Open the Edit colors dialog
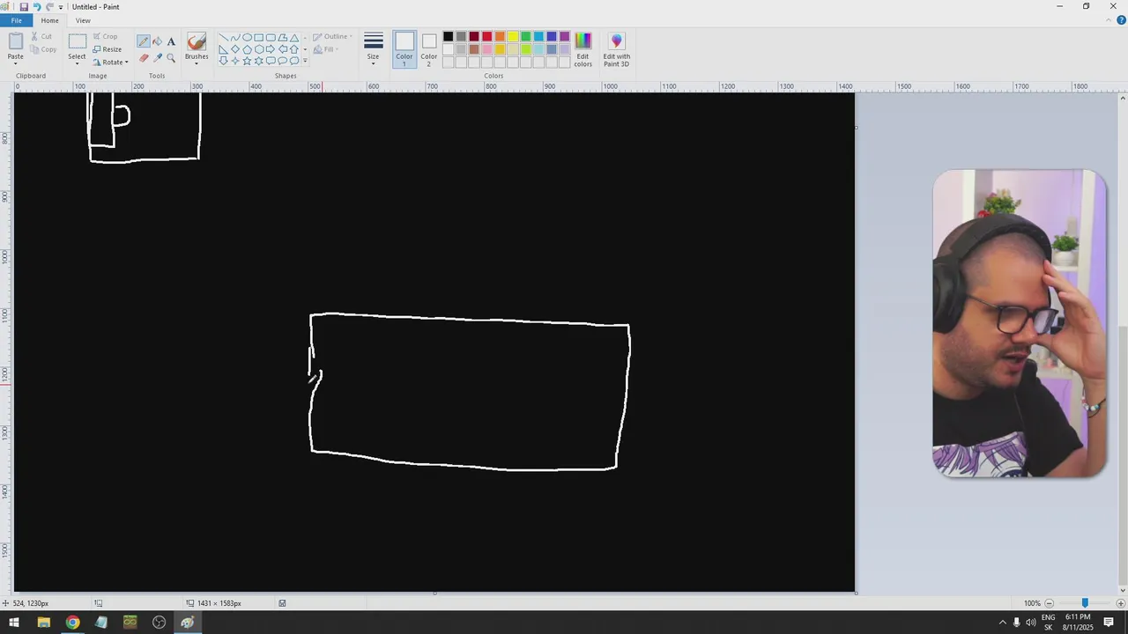Viewport: 1128px width, 634px height. tap(583, 49)
